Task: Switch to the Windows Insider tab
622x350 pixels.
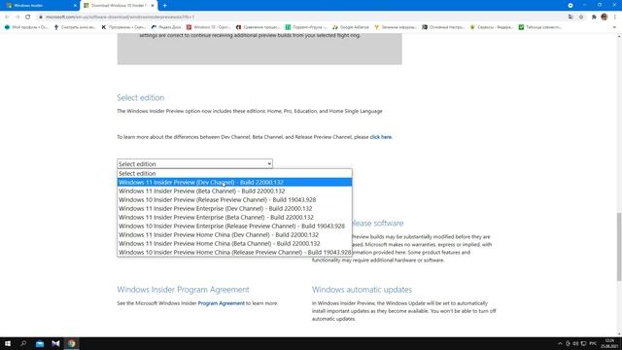Action: pos(40,6)
